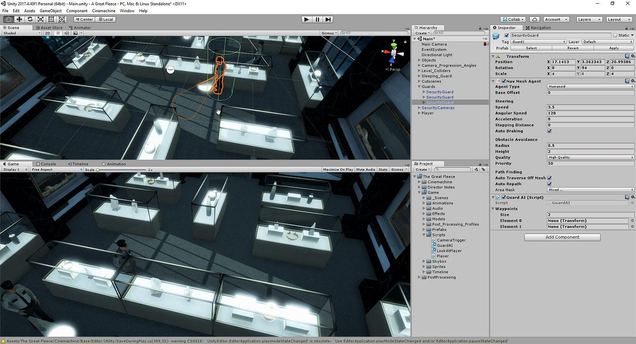Uncheck Auto Traverse Off Mesh
636x344 pixels.
[549, 178]
